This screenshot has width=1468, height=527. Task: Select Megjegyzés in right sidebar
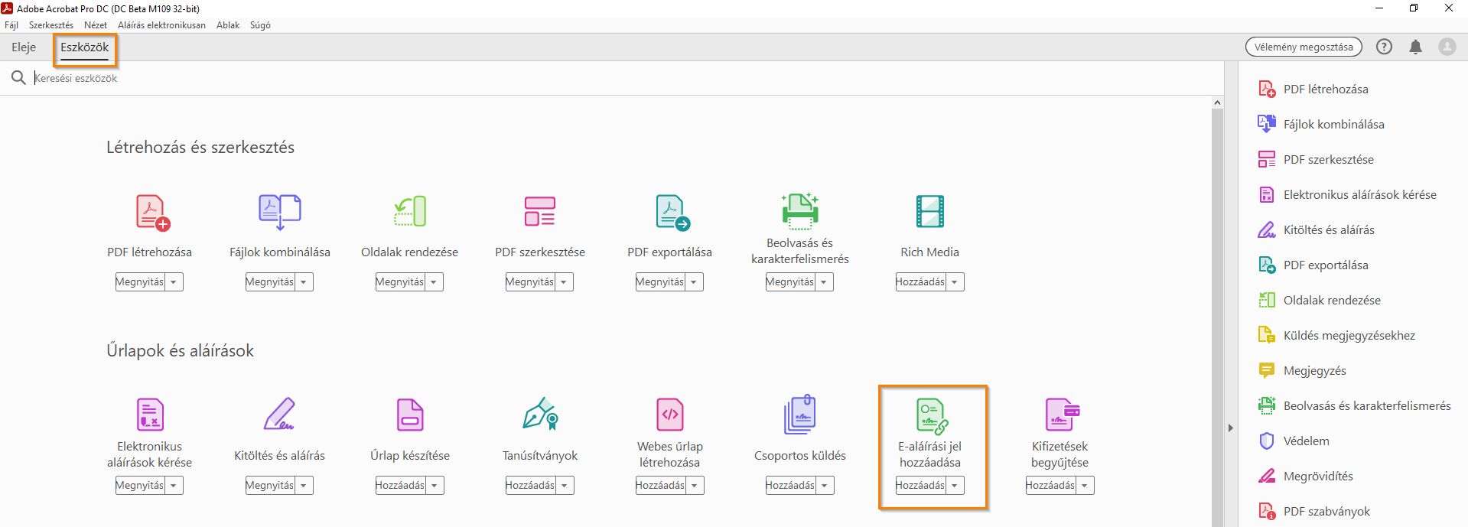[x=1302, y=370]
